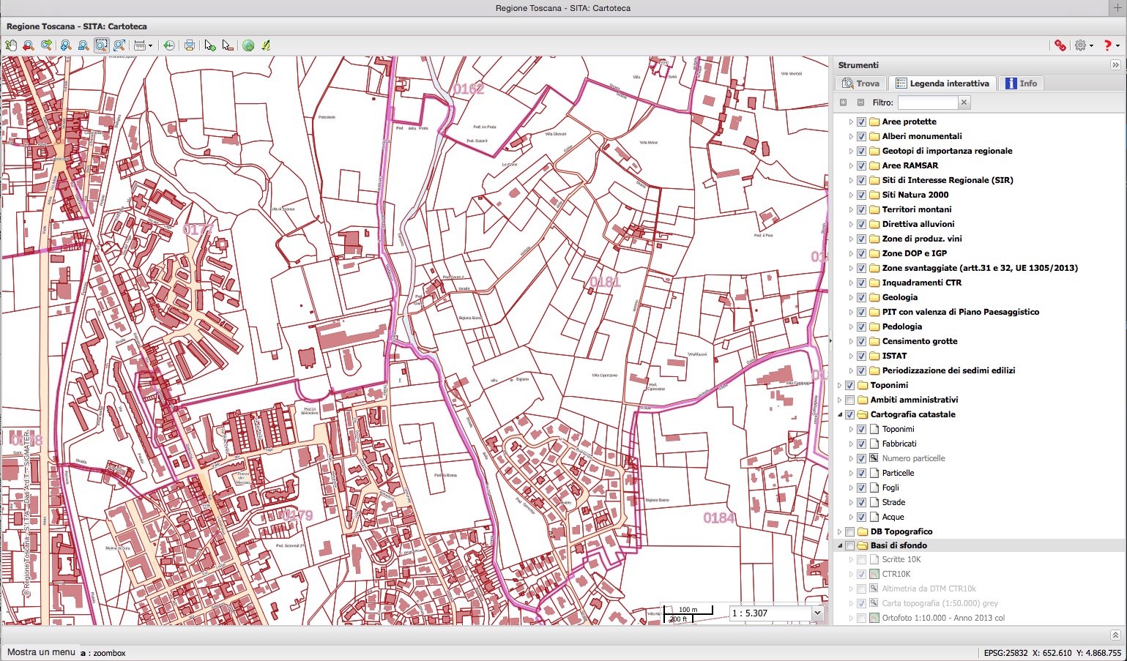The image size is (1127, 661).
Task: Enable the DB Topografico layer
Action: (850, 531)
